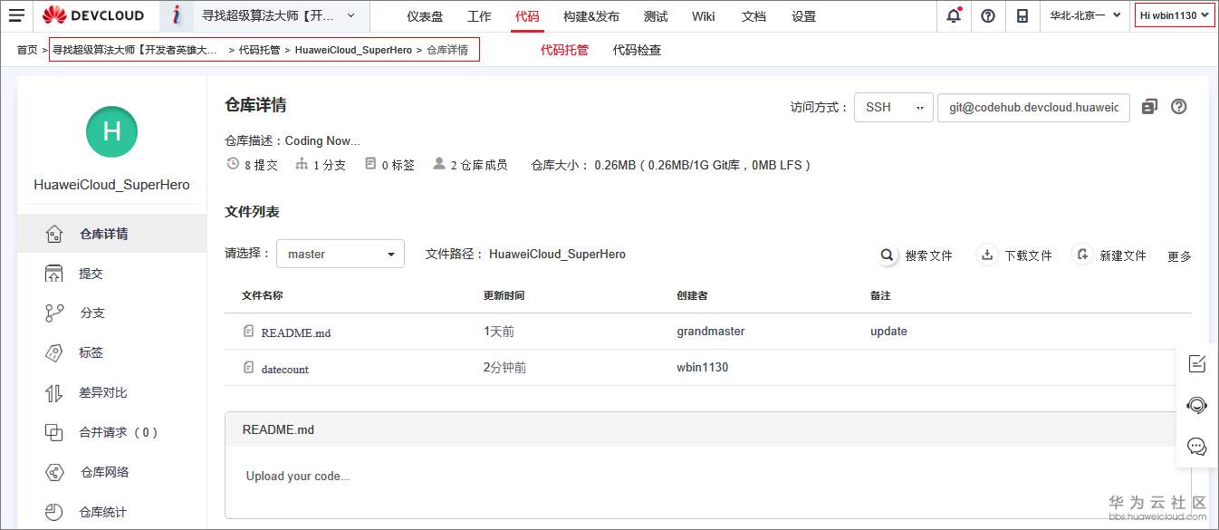
Task: Click the README.md file icon
Action: (x=248, y=332)
